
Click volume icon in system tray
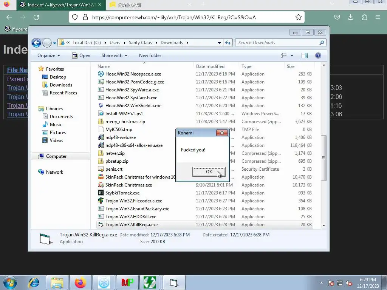click(349, 283)
